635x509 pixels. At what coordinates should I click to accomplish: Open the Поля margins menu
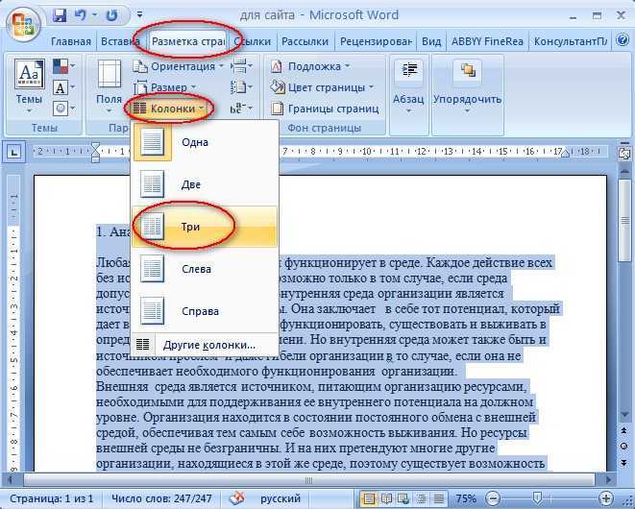point(110,87)
